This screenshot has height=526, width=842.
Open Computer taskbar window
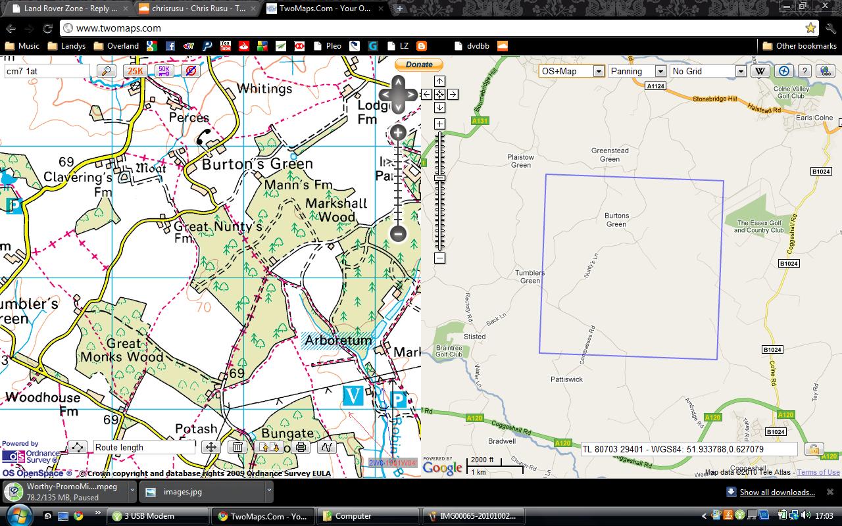(368, 516)
